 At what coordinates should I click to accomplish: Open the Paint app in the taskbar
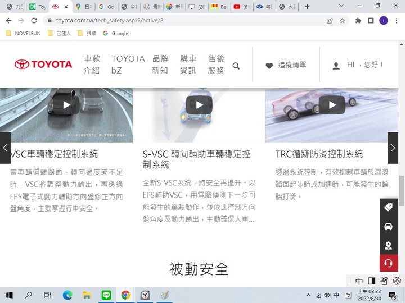[164, 295]
